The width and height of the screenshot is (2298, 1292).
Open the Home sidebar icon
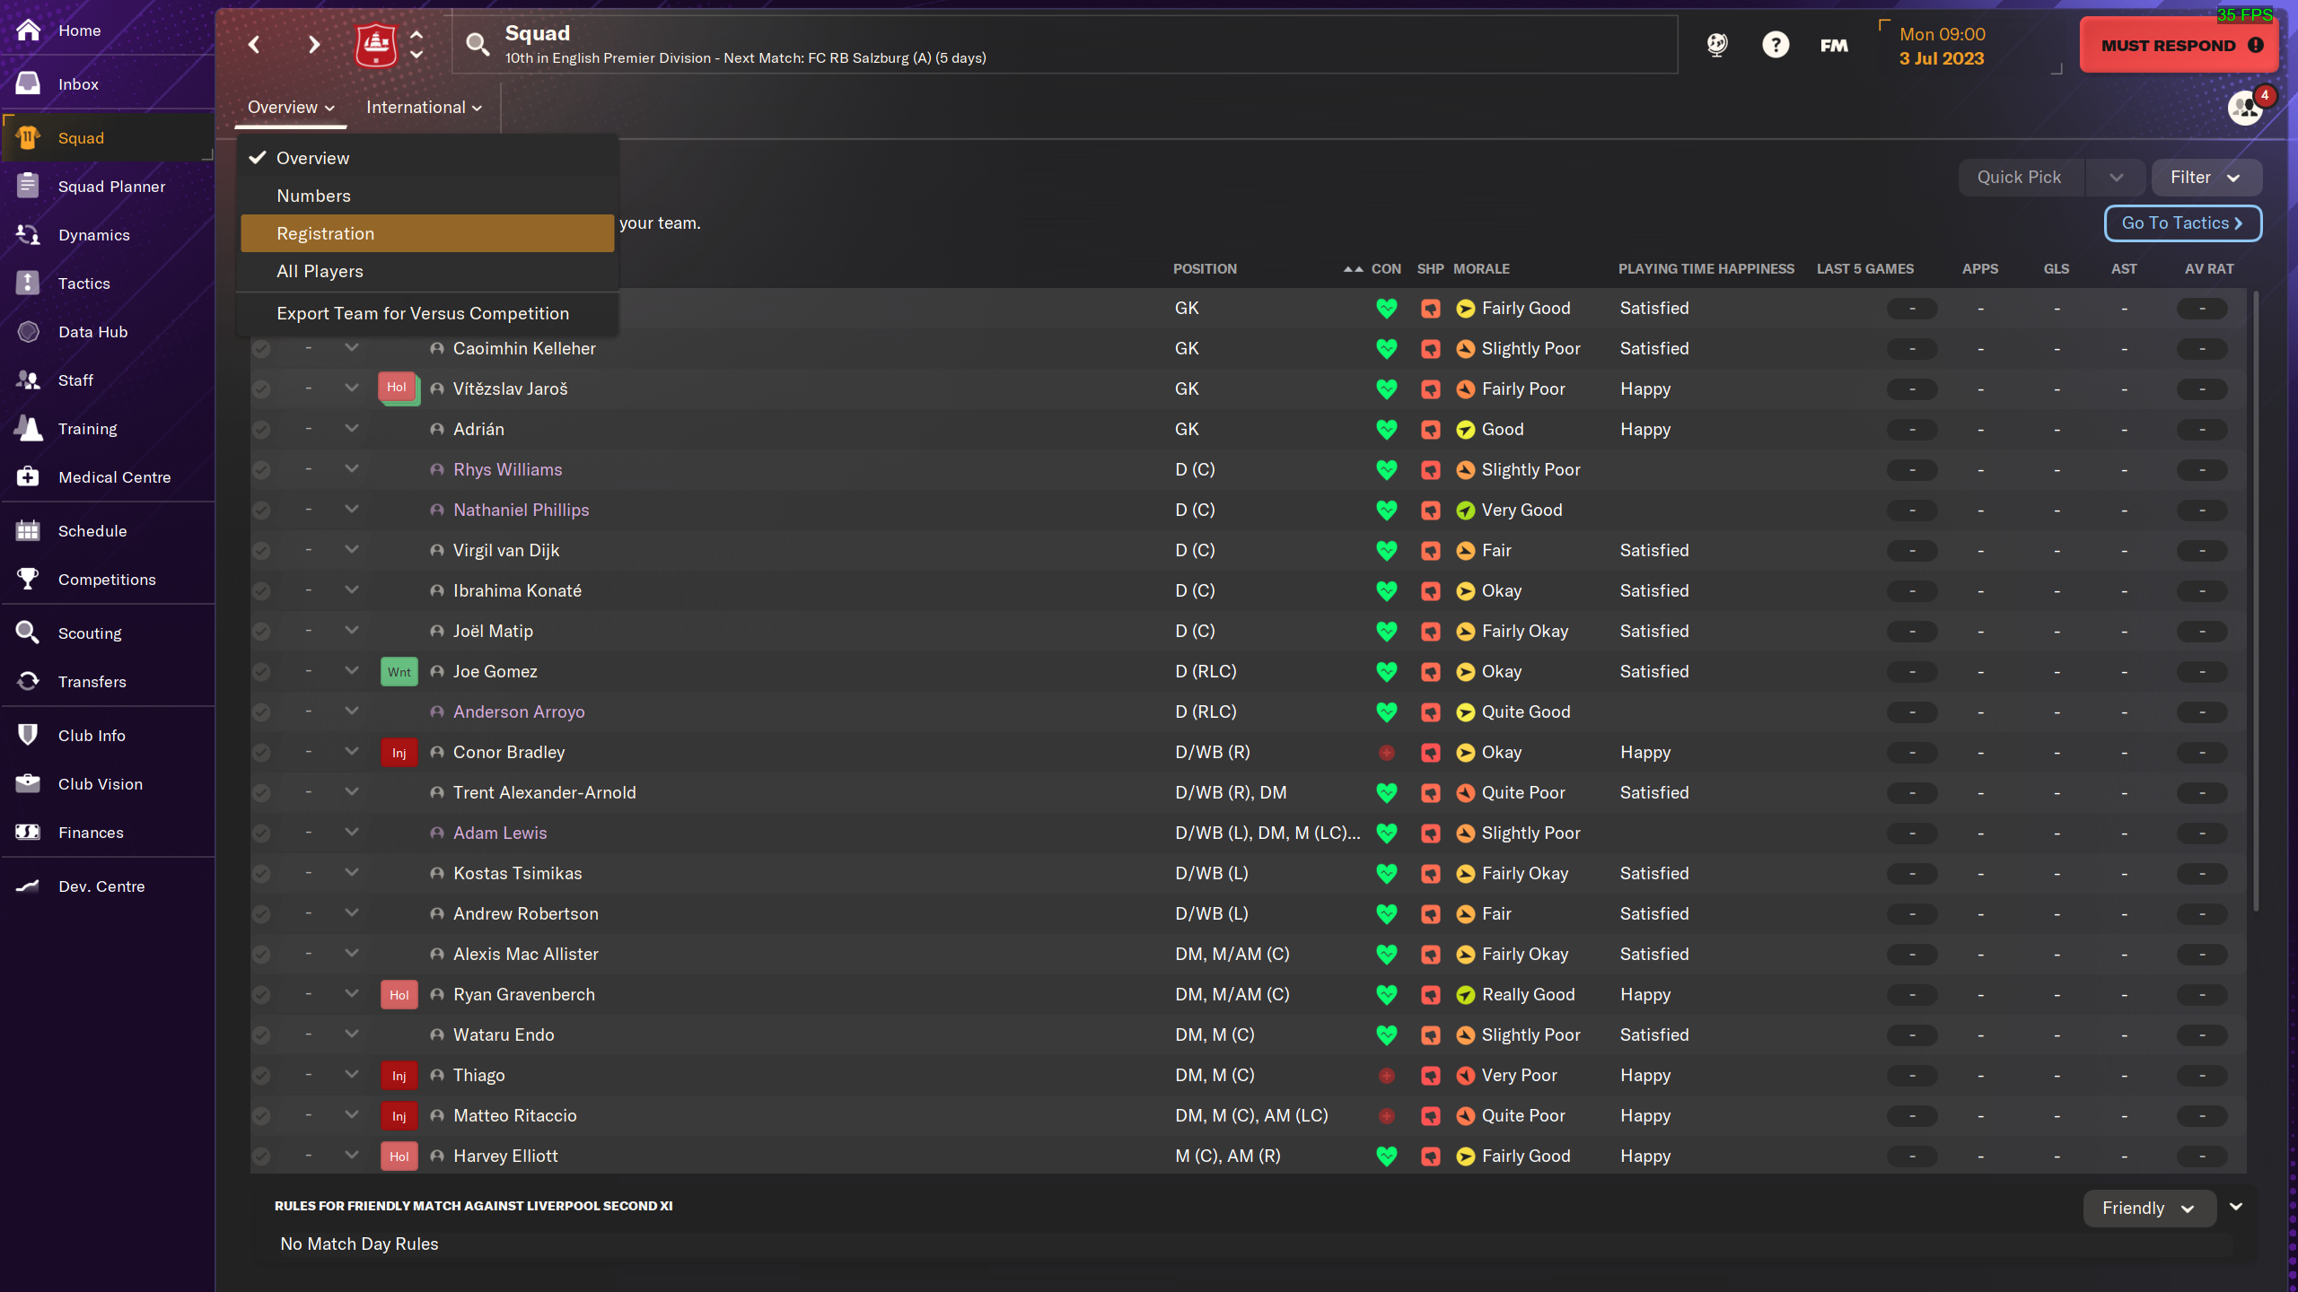29,31
